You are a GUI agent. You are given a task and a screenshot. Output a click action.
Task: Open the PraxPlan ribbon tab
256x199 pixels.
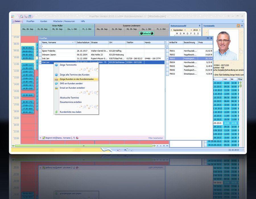click(x=30, y=21)
